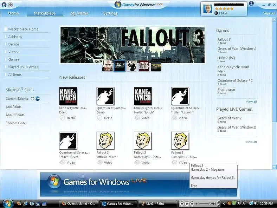Click the About Points link
This screenshot has width=277, height=208.
click(15, 115)
